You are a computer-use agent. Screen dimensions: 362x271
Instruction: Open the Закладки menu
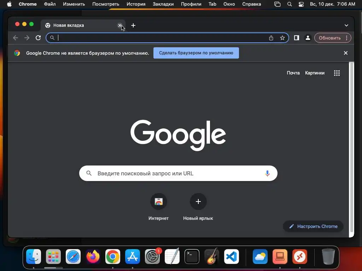click(x=163, y=4)
